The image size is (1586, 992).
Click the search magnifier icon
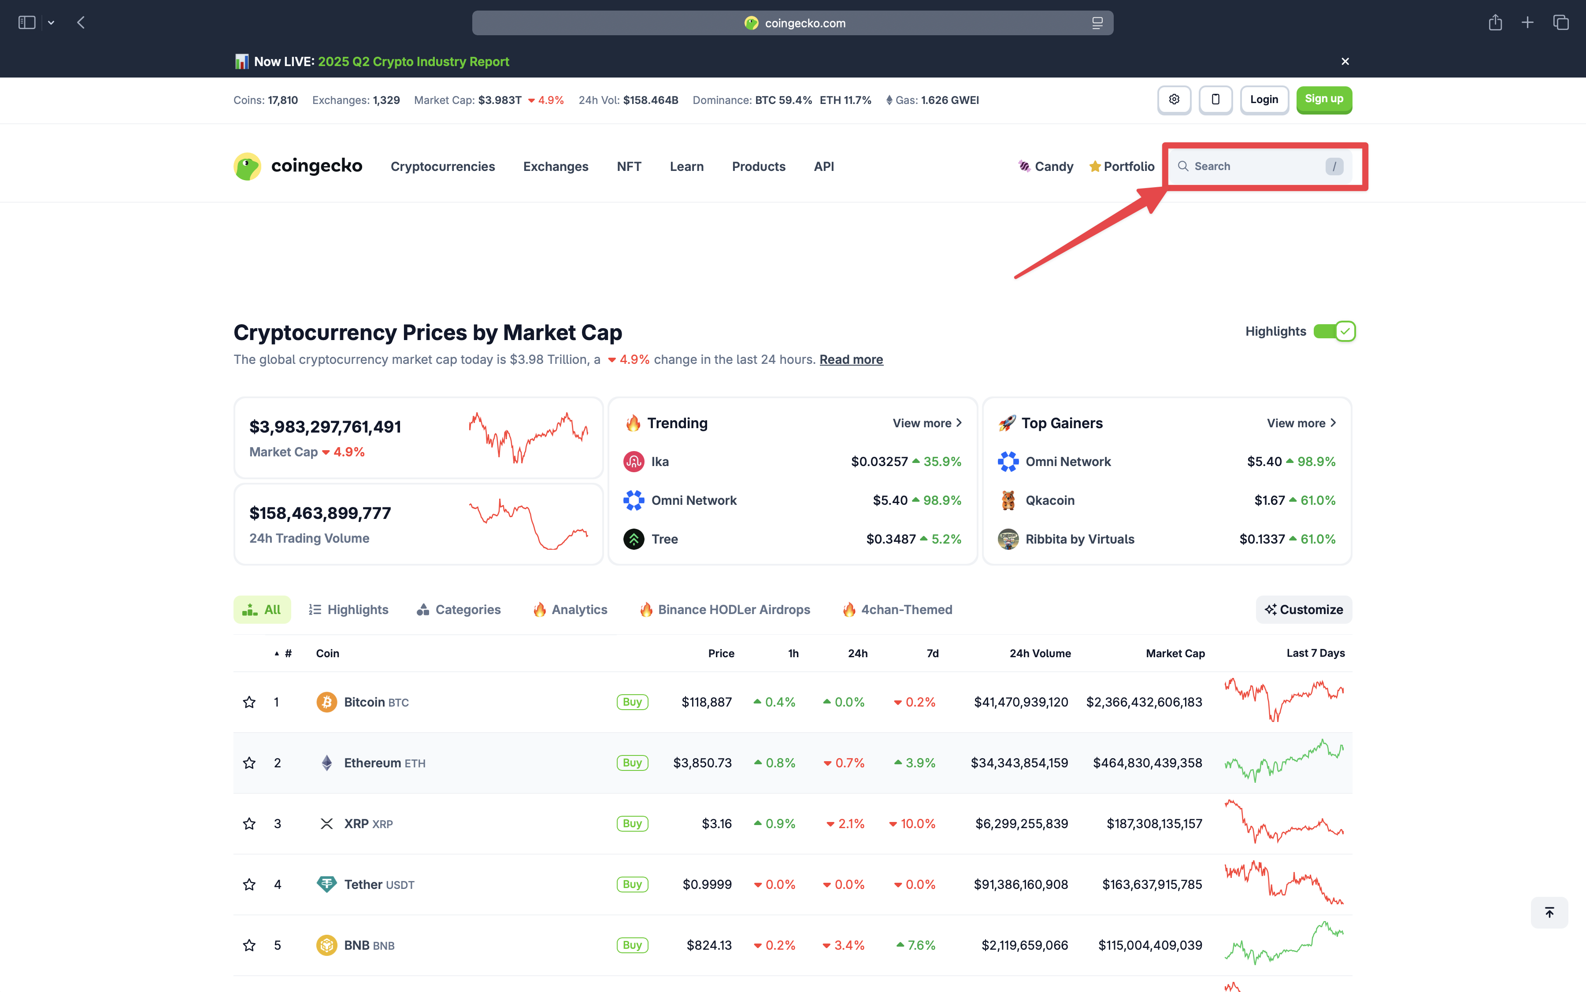[1183, 166]
